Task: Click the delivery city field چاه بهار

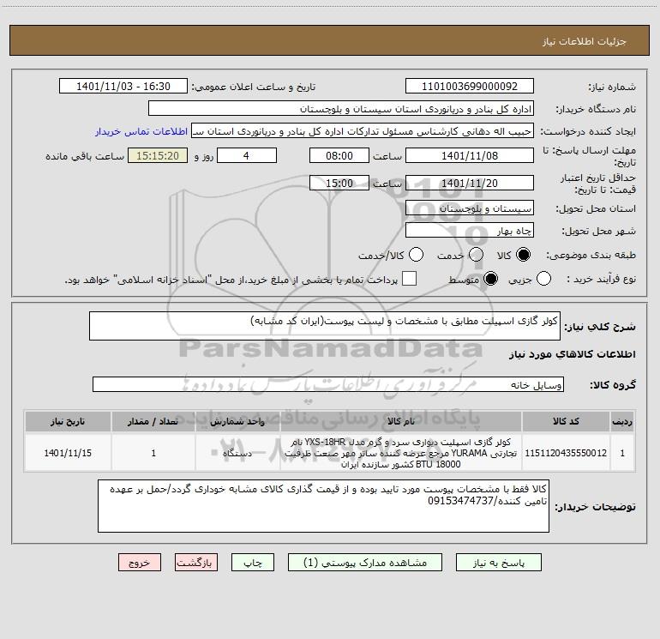Action: [x=470, y=231]
